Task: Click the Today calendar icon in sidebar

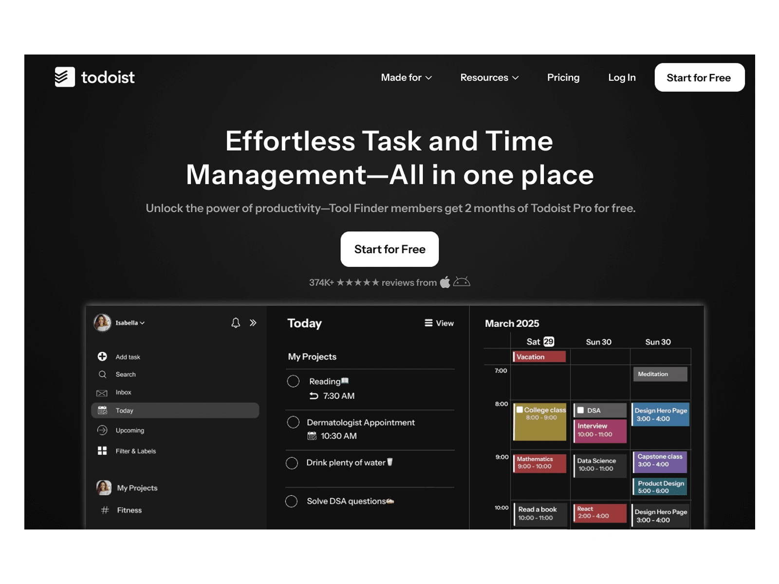Action: point(102,410)
